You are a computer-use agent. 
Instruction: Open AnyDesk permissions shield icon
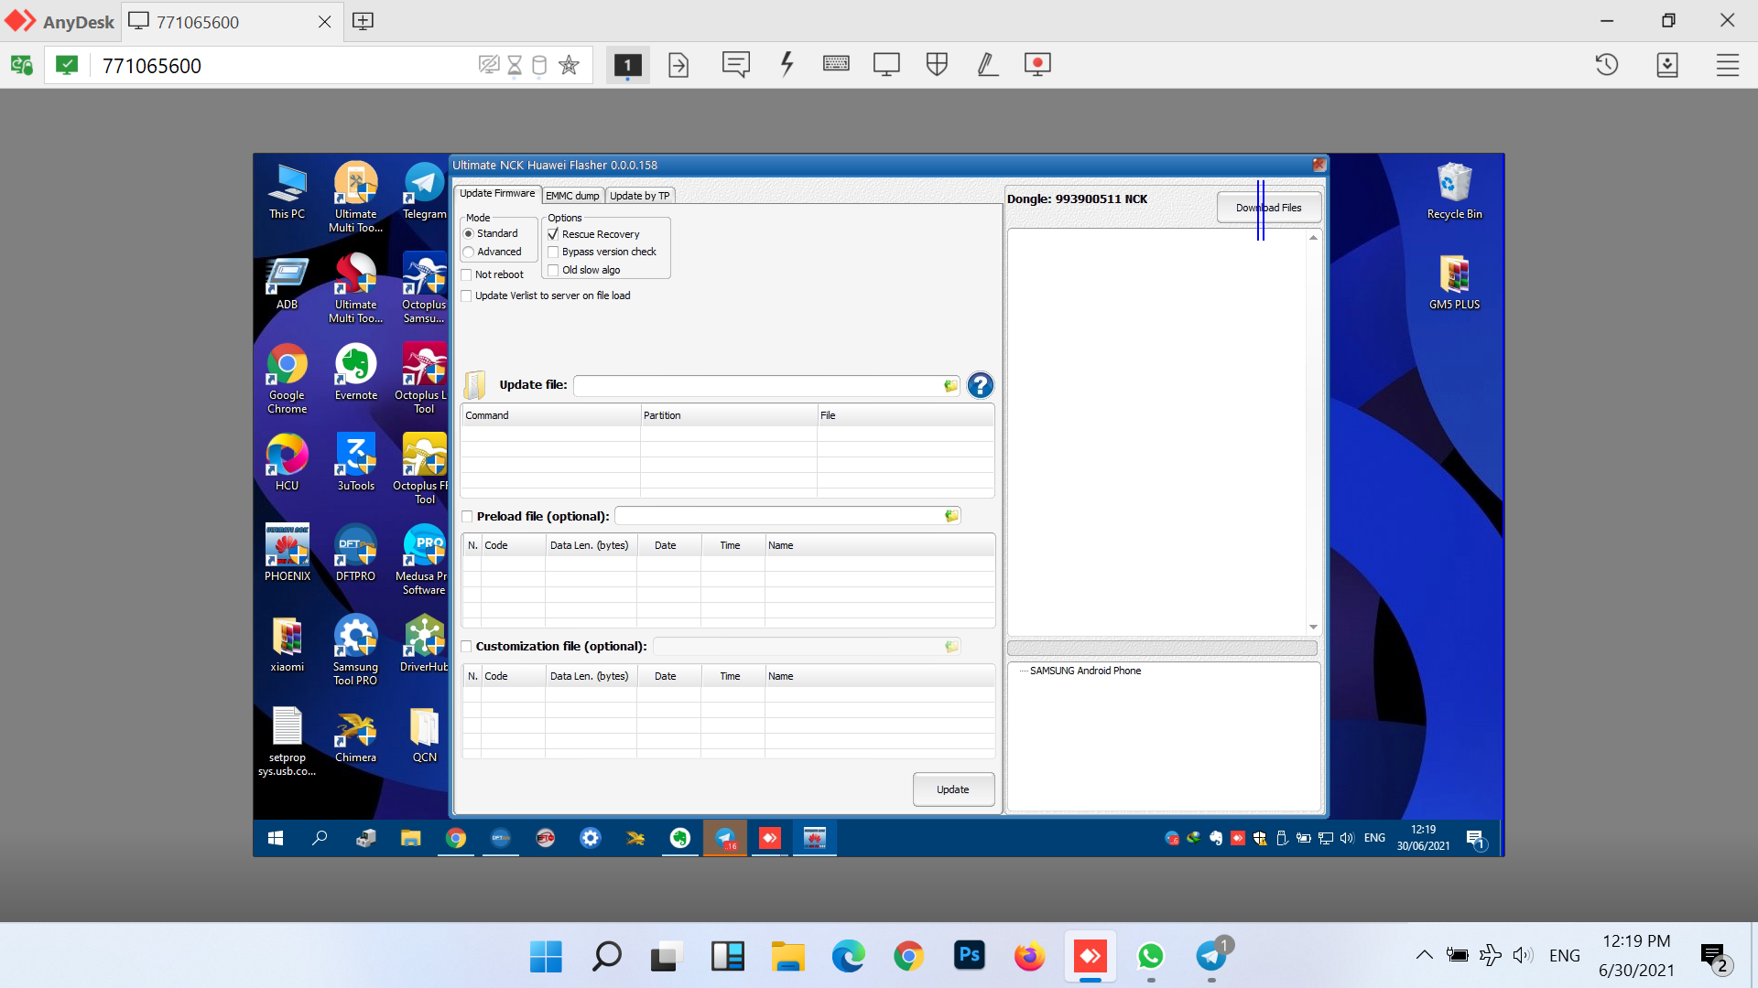[x=937, y=64]
